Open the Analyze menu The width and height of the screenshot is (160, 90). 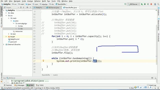(30, 1)
